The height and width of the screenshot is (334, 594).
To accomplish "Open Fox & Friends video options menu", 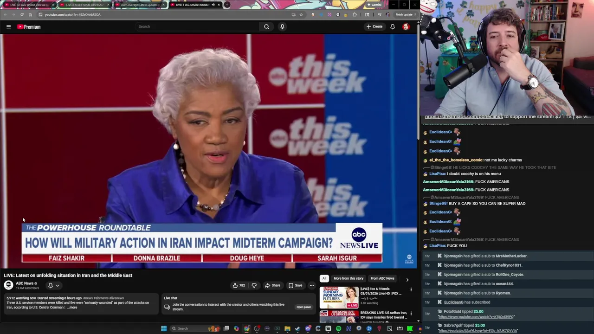I will (411, 289).
